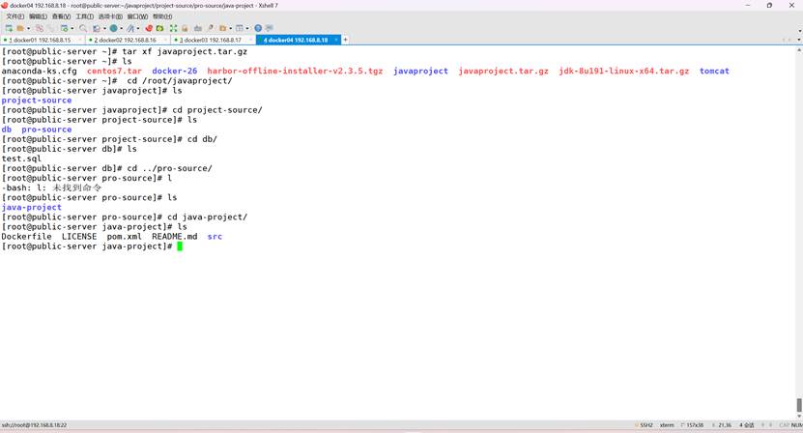Viewport: 803px width, 433px height.
Task: Click the green Xagent toolbar icon
Action: point(159,28)
